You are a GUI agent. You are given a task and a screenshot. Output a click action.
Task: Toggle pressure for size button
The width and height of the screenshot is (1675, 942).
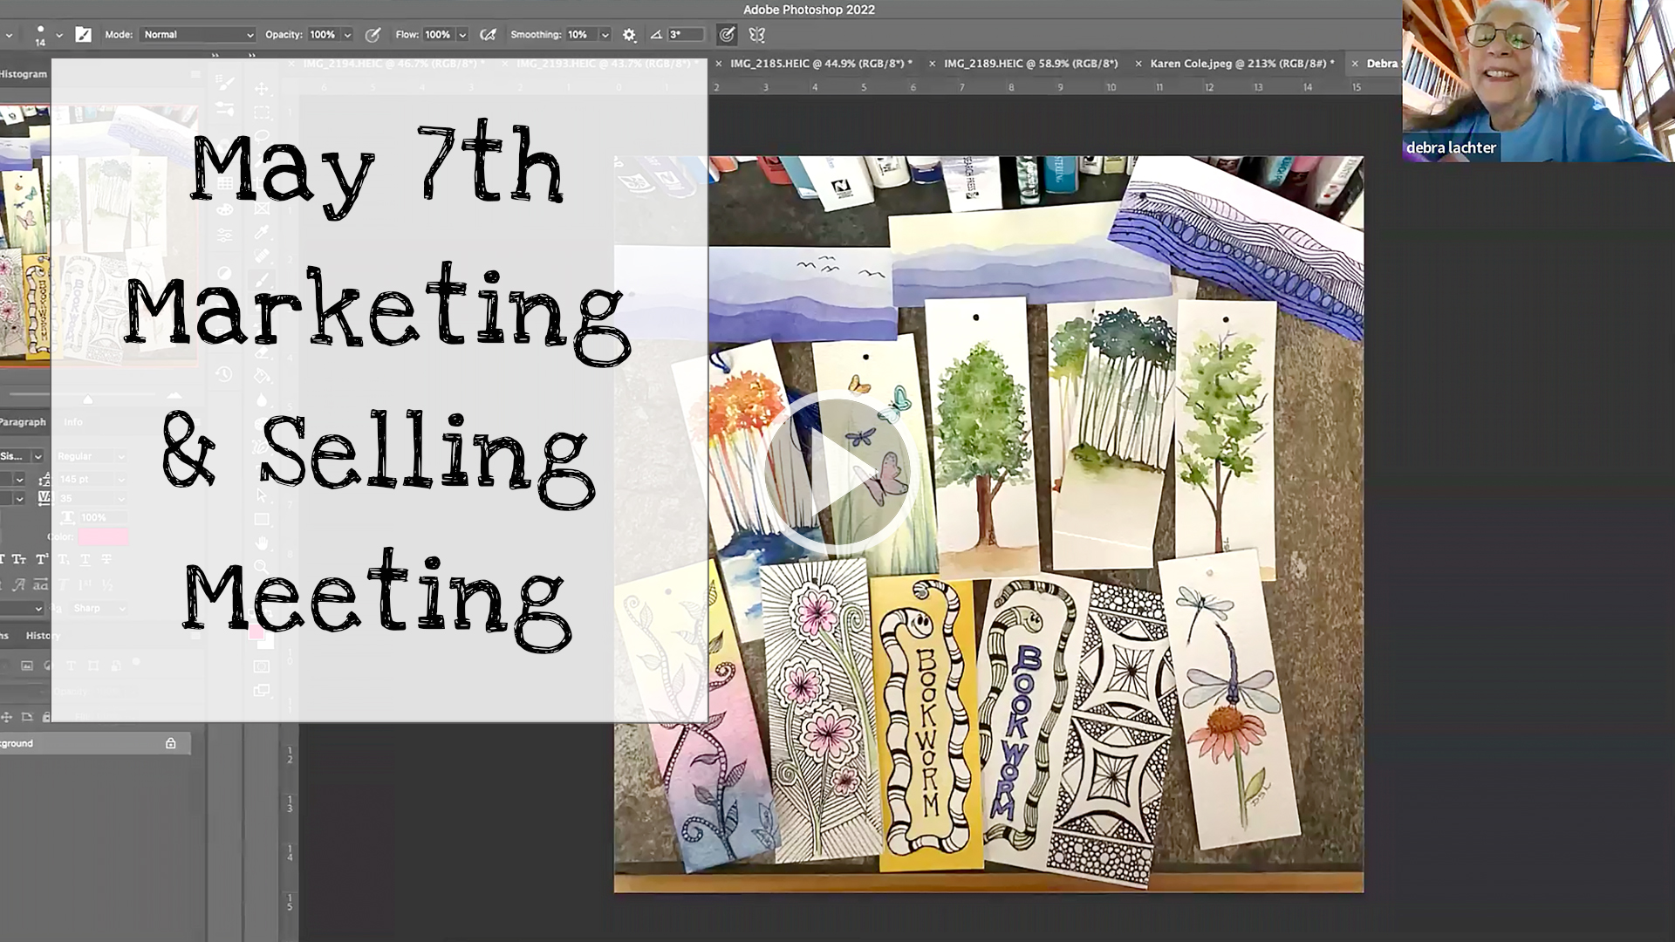726,35
